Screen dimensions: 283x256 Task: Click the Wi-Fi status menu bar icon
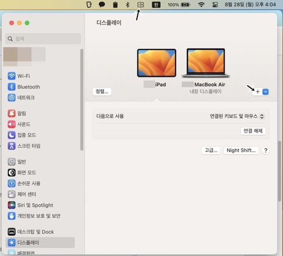tap(201, 5)
